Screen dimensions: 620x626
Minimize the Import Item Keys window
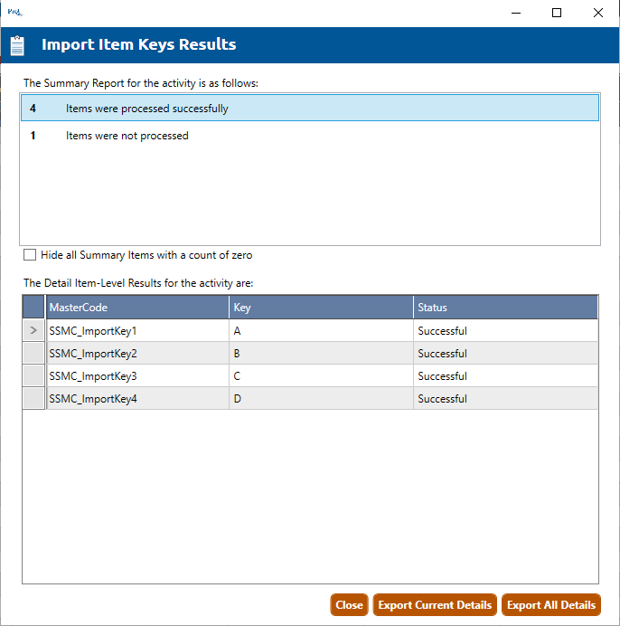[x=515, y=13]
